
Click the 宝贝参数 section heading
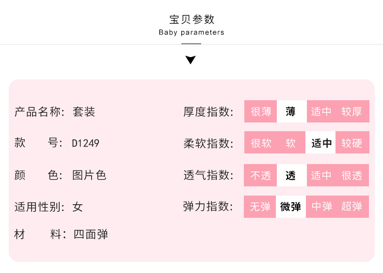(191, 19)
